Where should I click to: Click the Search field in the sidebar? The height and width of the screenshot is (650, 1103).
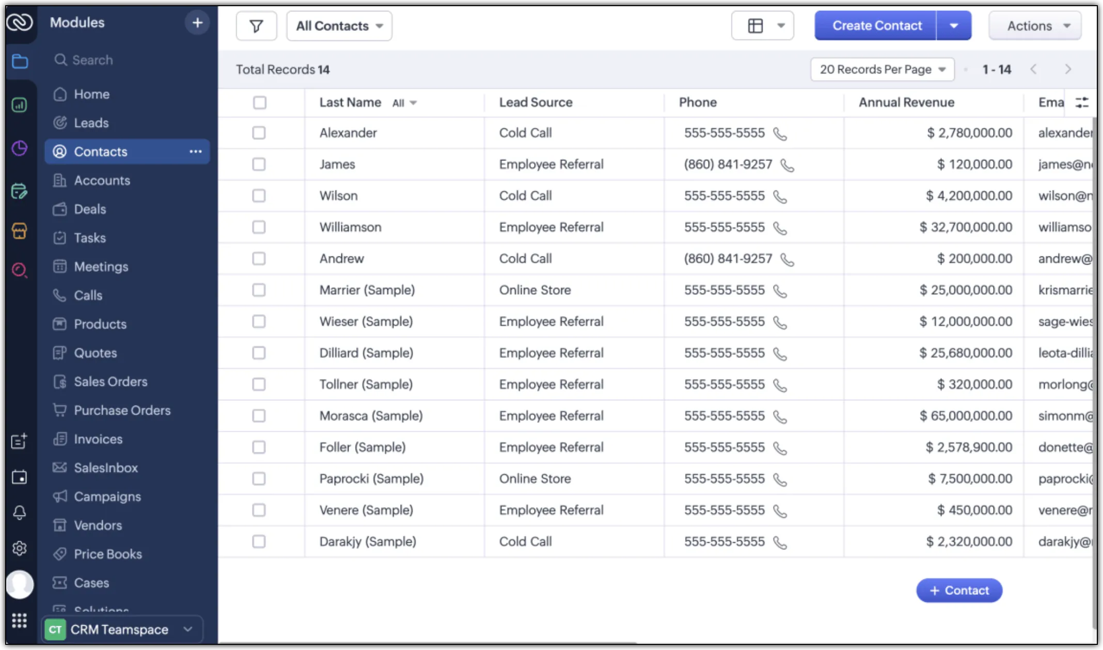pos(94,60)
